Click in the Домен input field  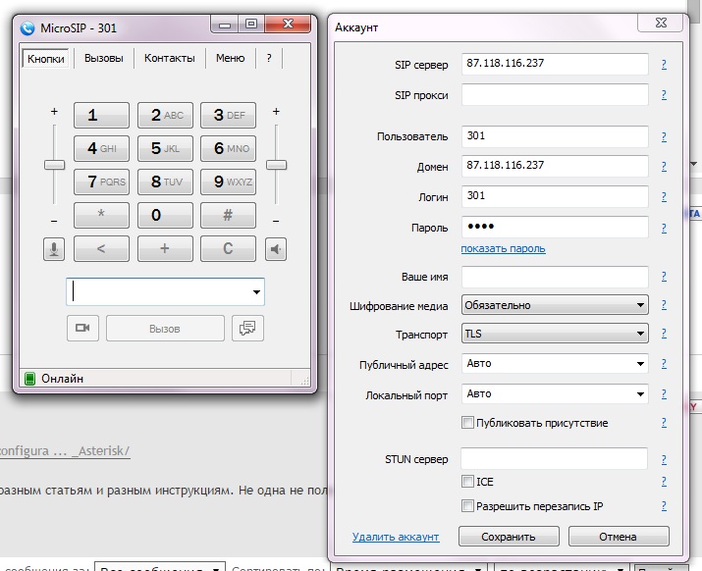pyautogui.click(x=555, y=166)
